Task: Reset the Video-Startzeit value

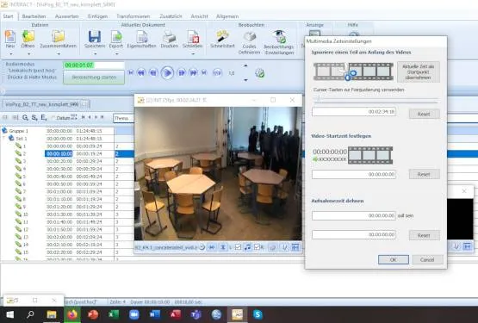Action: [x=424, y=175]
